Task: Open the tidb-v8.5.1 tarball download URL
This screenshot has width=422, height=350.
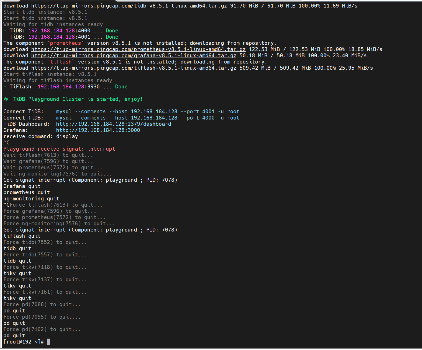Action: [129, 6]
